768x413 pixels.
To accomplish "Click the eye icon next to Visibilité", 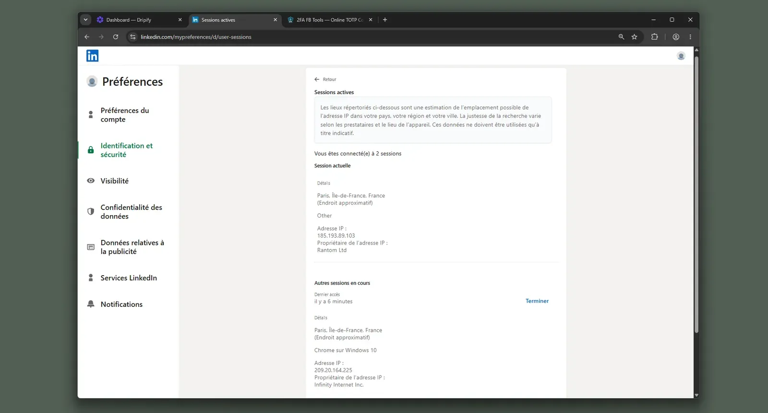I will (x=91, y=181).
